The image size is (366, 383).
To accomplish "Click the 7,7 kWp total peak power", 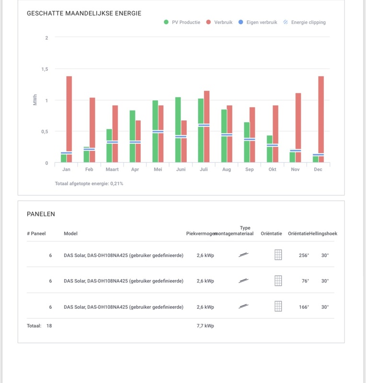I will coord(205,326).
